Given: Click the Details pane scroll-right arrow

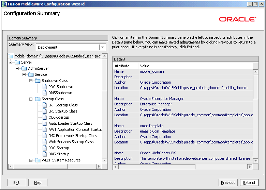Looking at the screenshot, I should click(250, 167).
